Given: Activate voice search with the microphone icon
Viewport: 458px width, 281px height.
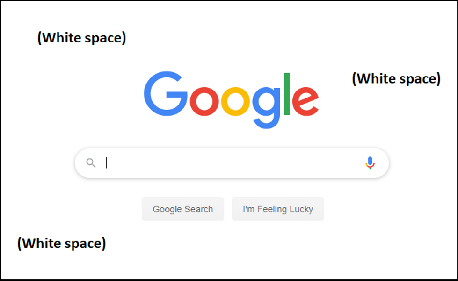Looking at the screenshot, I should [370, 163].
